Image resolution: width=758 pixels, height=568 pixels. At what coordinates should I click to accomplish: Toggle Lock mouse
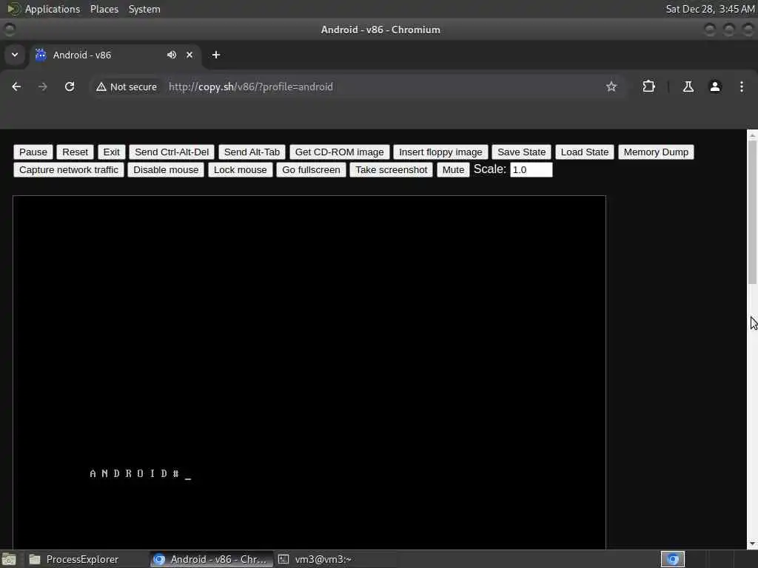(241, 170)
